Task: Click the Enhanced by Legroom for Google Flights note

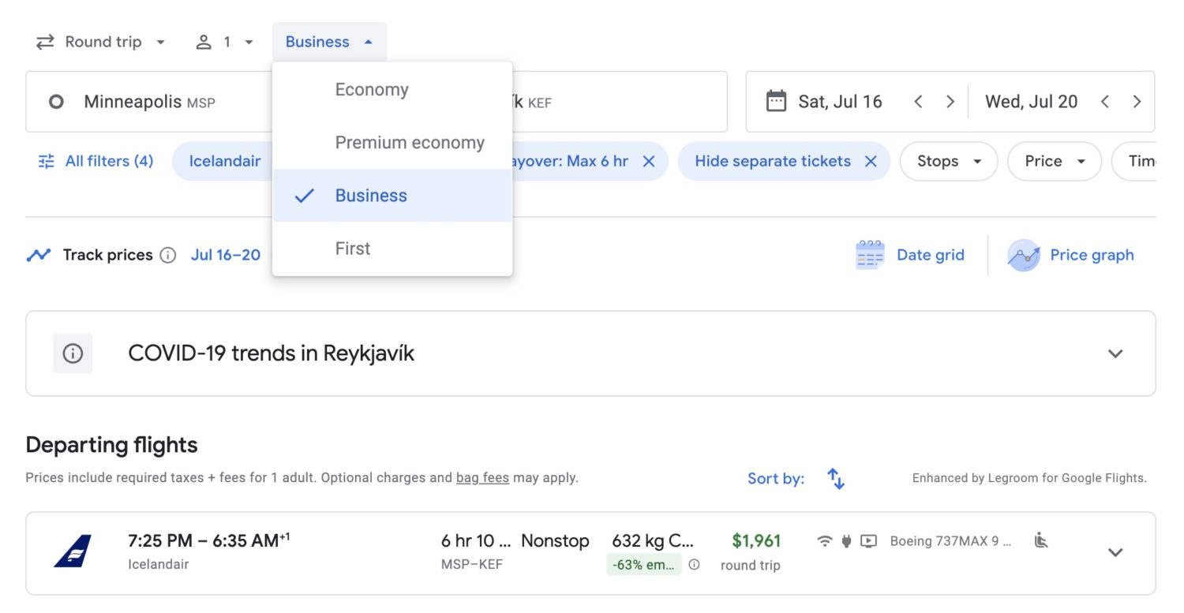Action: coord(1029,478)
